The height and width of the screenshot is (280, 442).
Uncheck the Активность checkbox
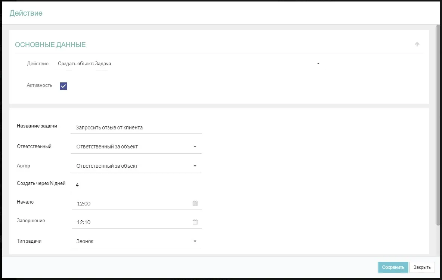[x=64, y=86]
